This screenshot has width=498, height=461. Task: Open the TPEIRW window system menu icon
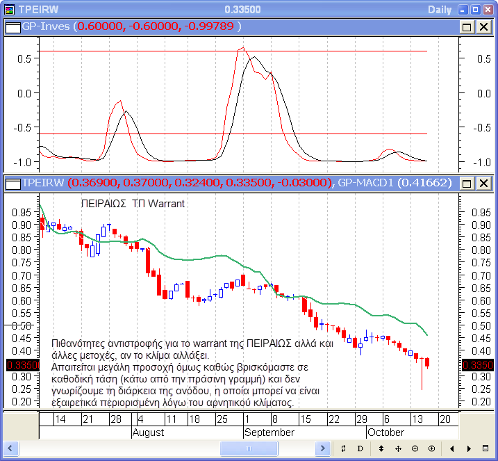coord(9,10)
